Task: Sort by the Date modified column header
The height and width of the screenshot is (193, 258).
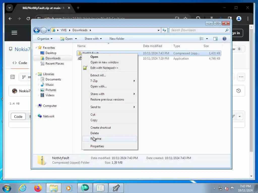Action: [x=156, y=46]
